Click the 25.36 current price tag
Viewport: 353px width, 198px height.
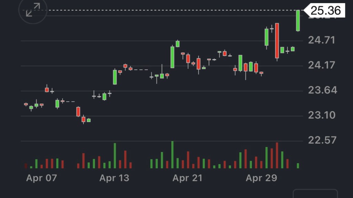pos(325,10)
